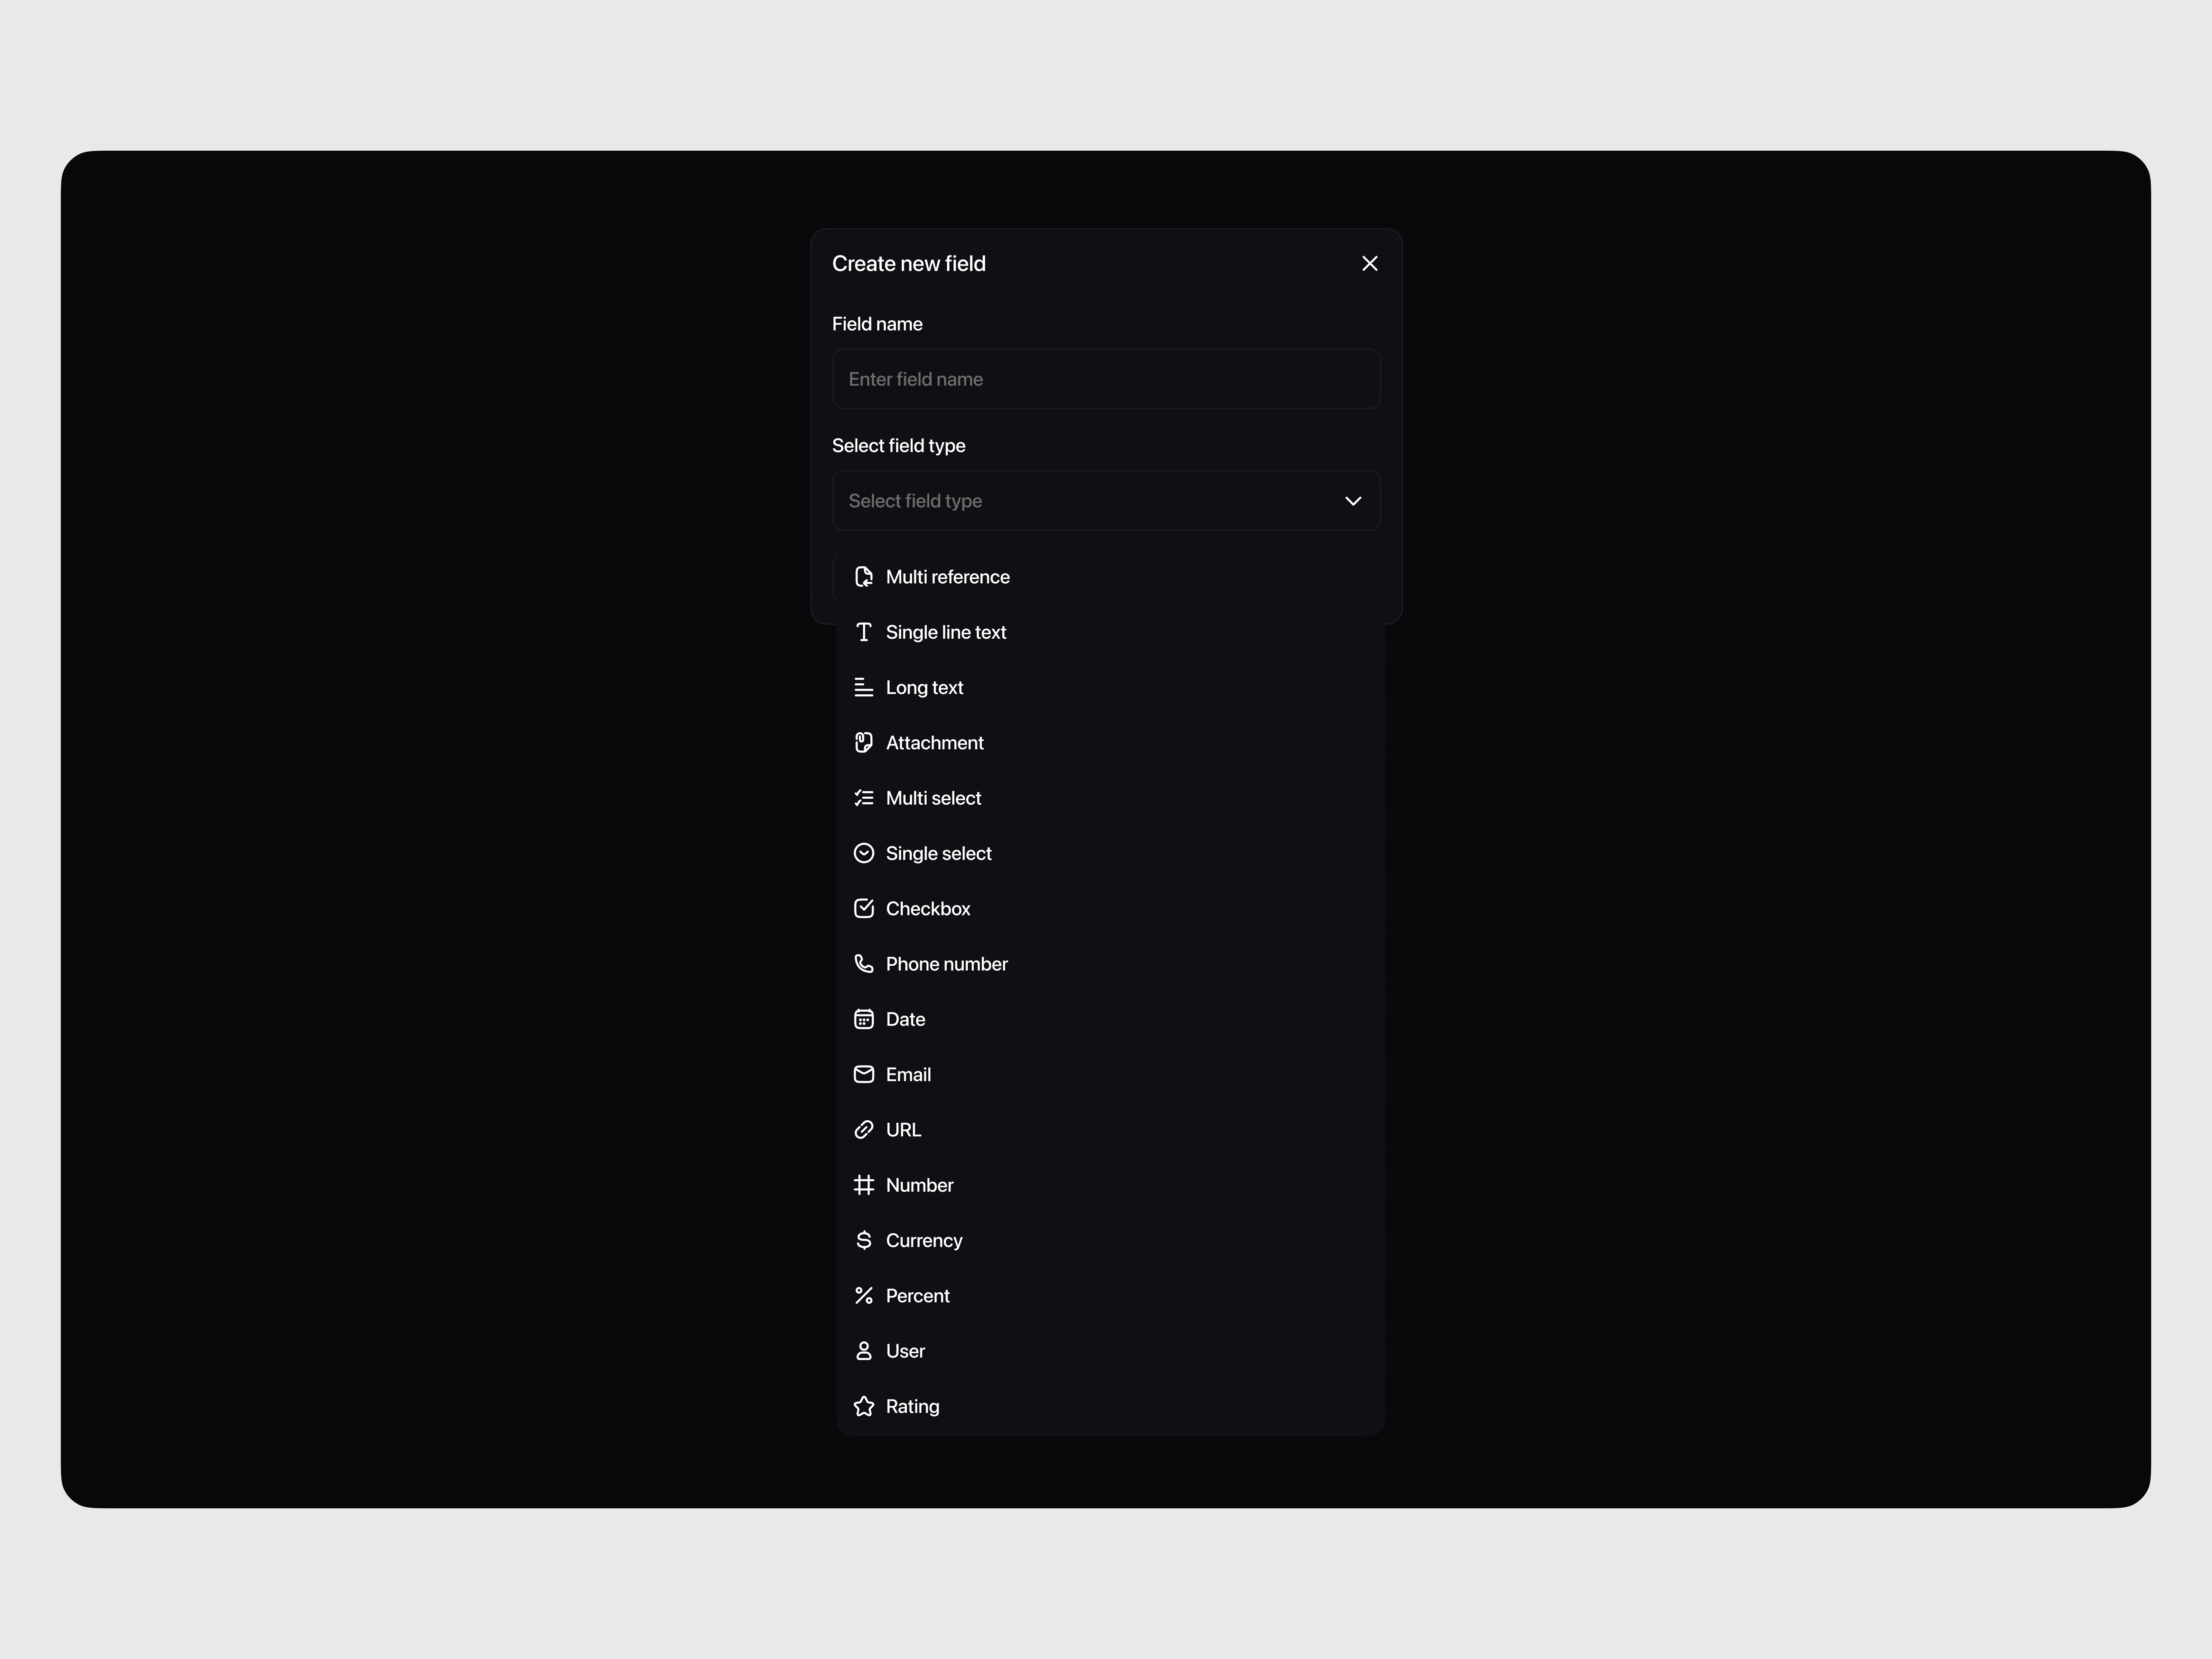Click the Number hash icon
The width and height of the screenshot is (2212, 1659).
point(864,1185)
